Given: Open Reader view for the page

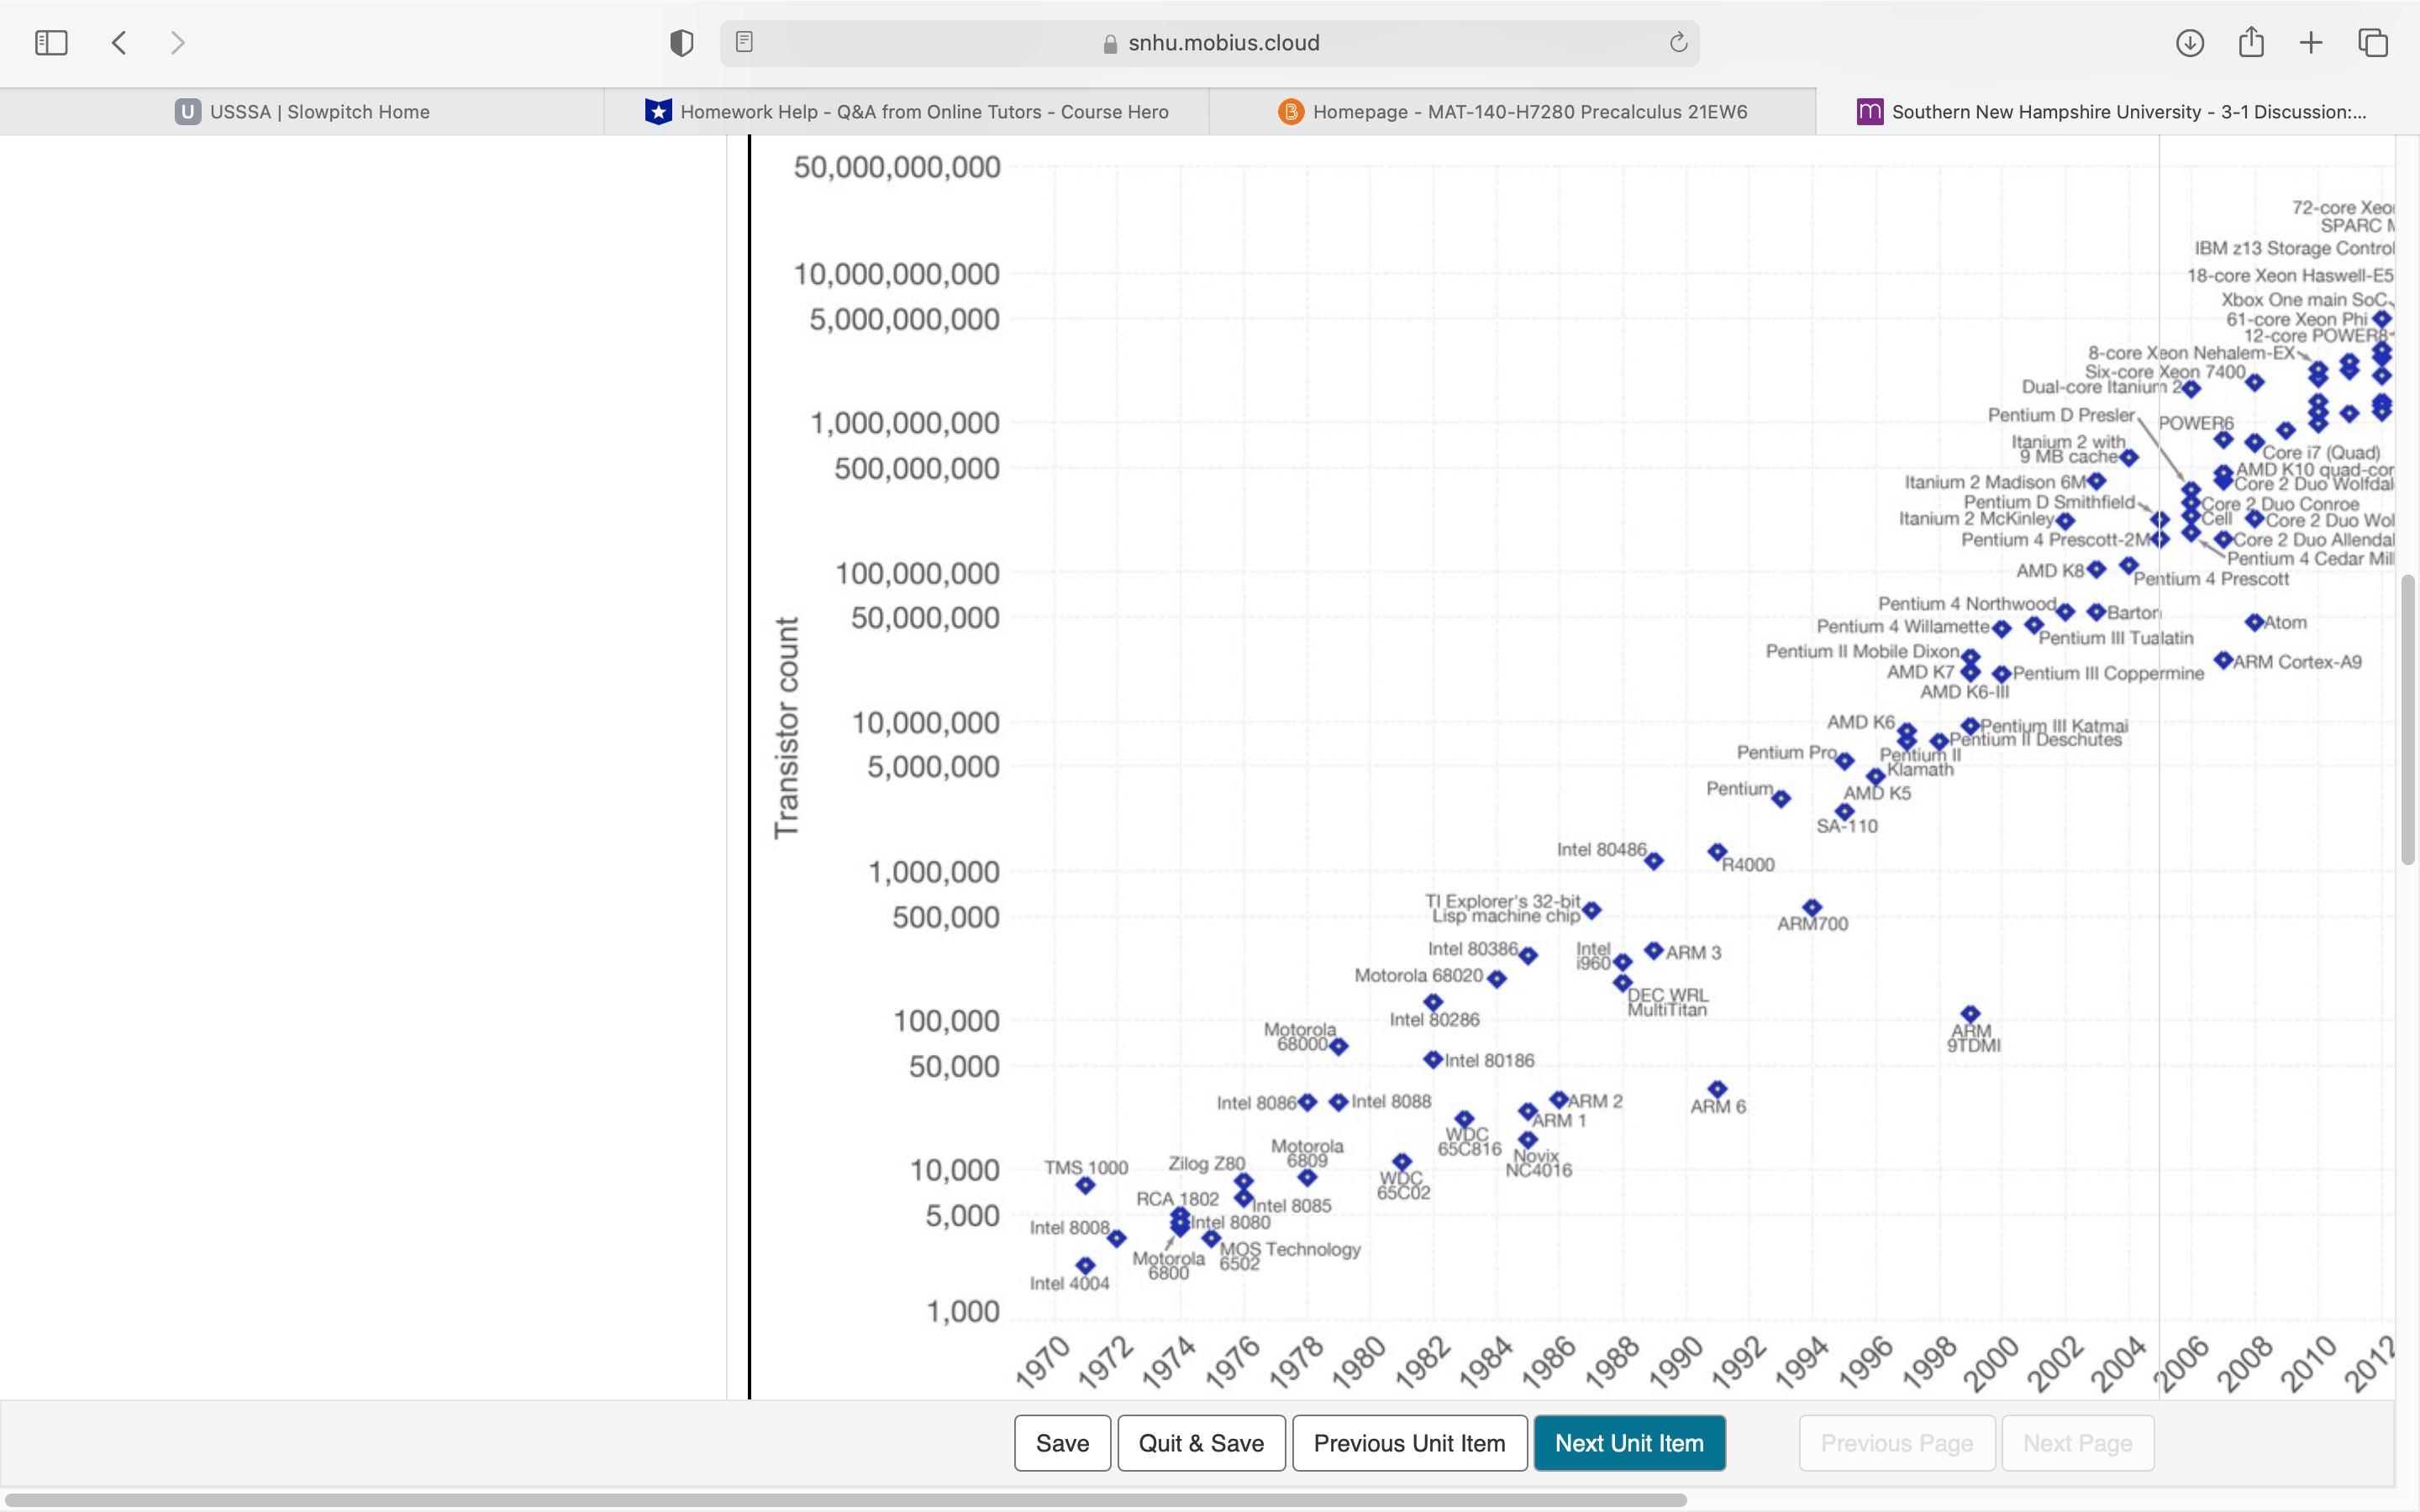Looking at the screenshot, I should click(744, 42).
